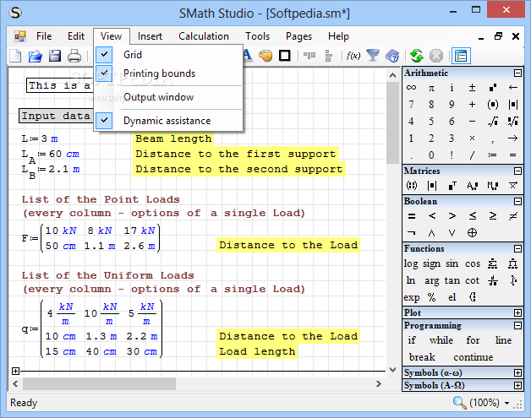Click the Open file folder icon
This screenshot has width=531, height=418.
click(35, 56)
